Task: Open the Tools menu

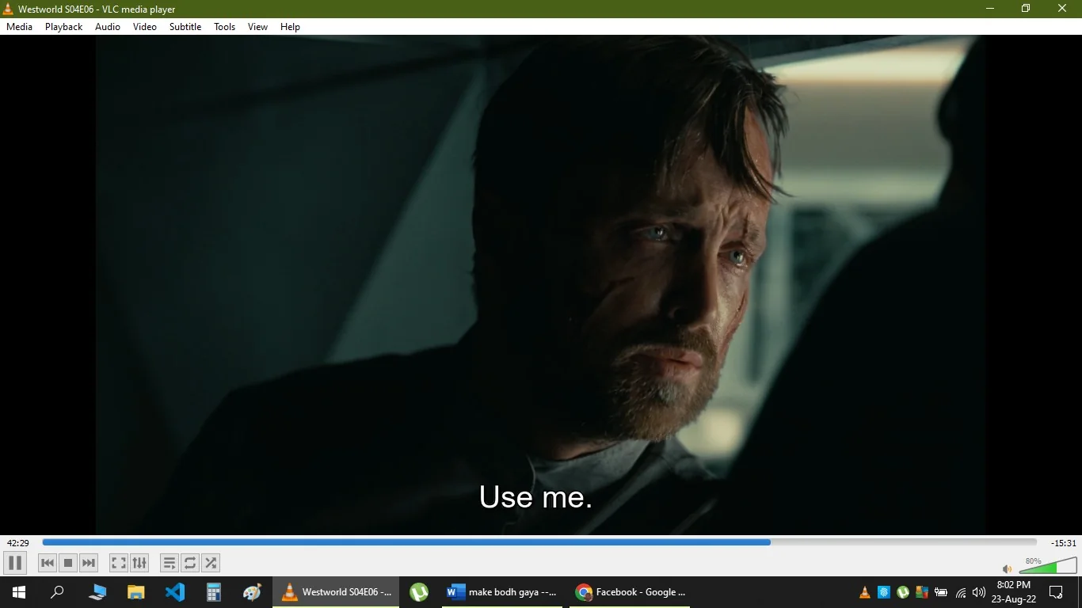Action: (x=225, y=27)
